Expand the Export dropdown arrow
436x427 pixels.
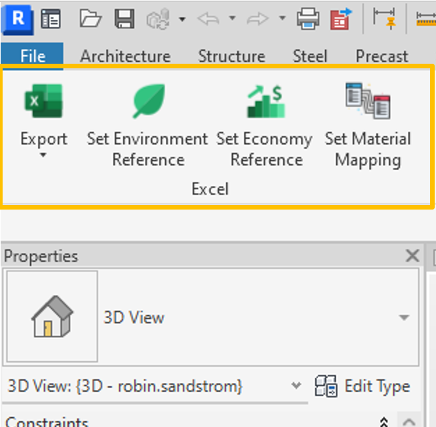(43, 155)
